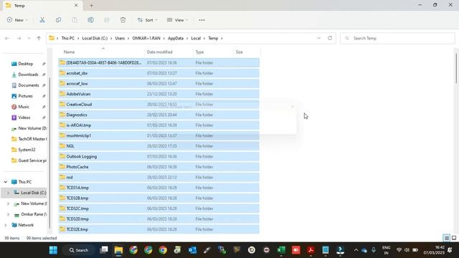
Task: Open Outlook from the taskbar
Action: click(x=192, y=250)
